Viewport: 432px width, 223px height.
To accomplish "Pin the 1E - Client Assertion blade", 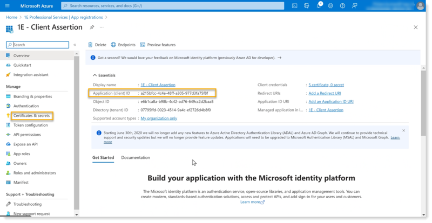I will [92, 27].
